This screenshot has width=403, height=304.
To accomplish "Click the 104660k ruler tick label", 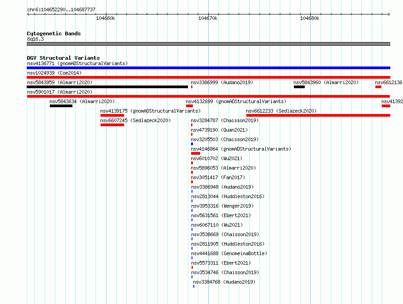I will (x=106, y=18).
